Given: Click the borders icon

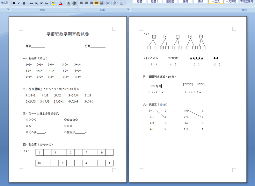Looking at the screenshot, I should [x=121, y=3].
